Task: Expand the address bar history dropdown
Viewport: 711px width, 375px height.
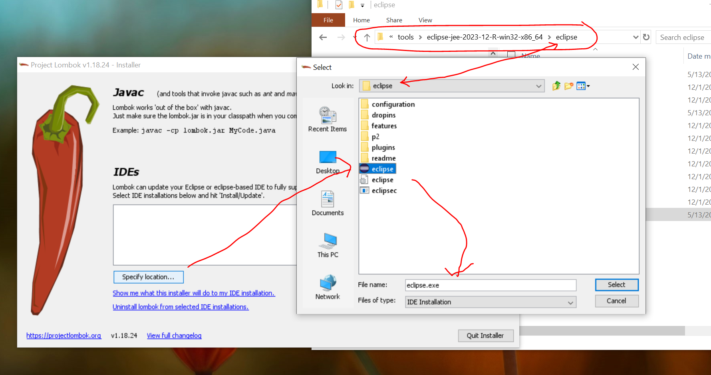Action: coord(636,37)
